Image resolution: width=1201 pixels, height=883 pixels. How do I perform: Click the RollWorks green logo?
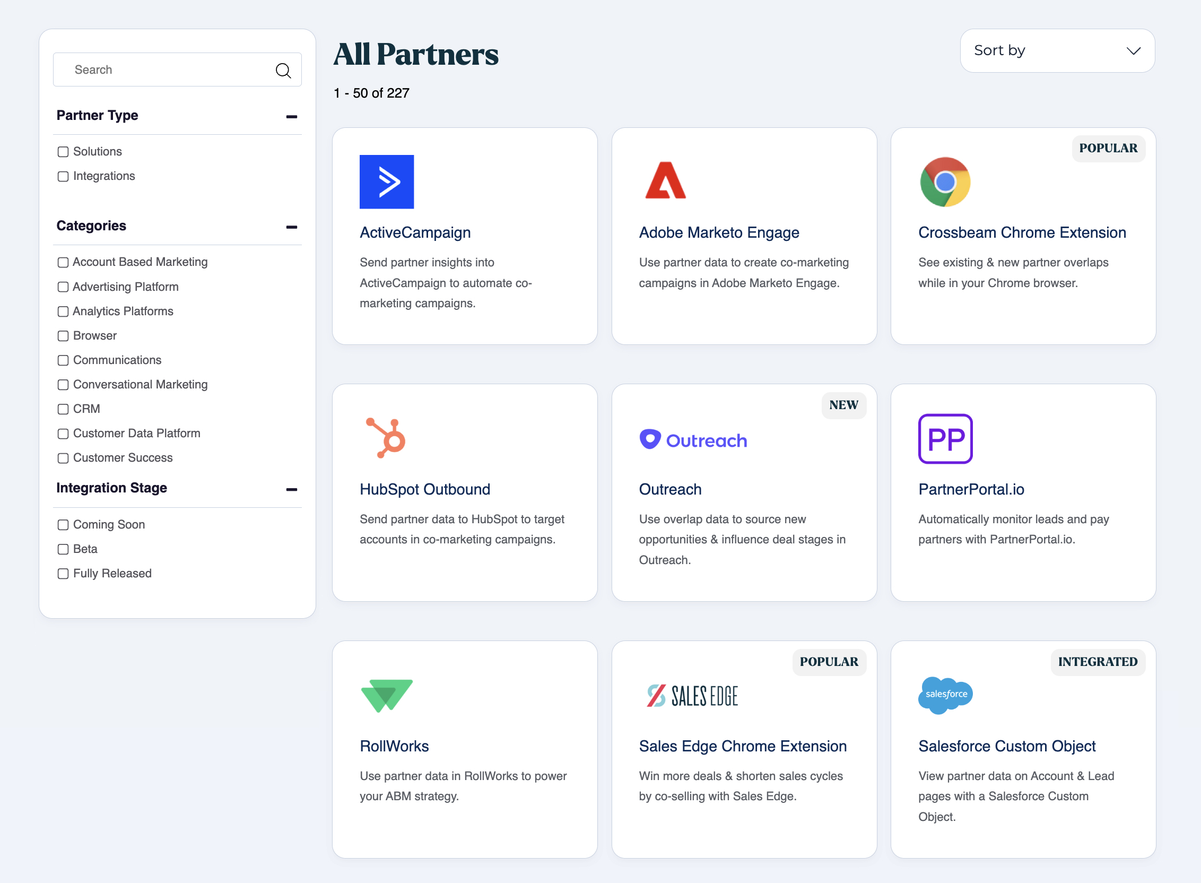coord(386,695)
